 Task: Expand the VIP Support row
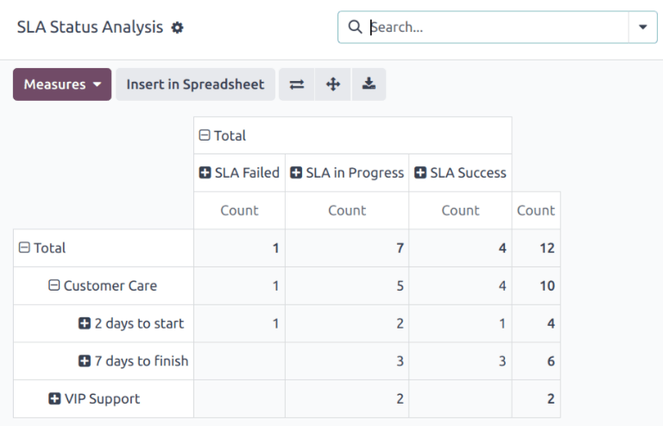(x=94, y=398)
